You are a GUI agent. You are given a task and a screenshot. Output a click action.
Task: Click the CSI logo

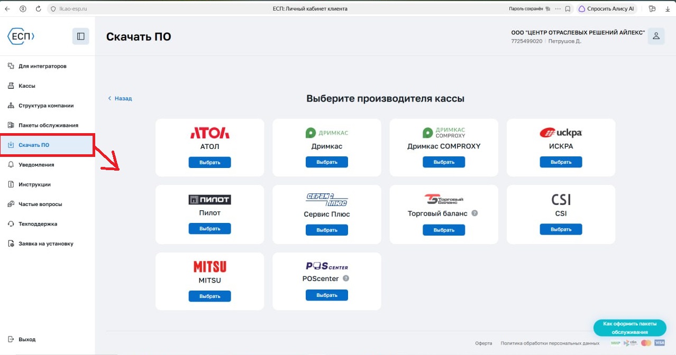click(x=561, y=200)
